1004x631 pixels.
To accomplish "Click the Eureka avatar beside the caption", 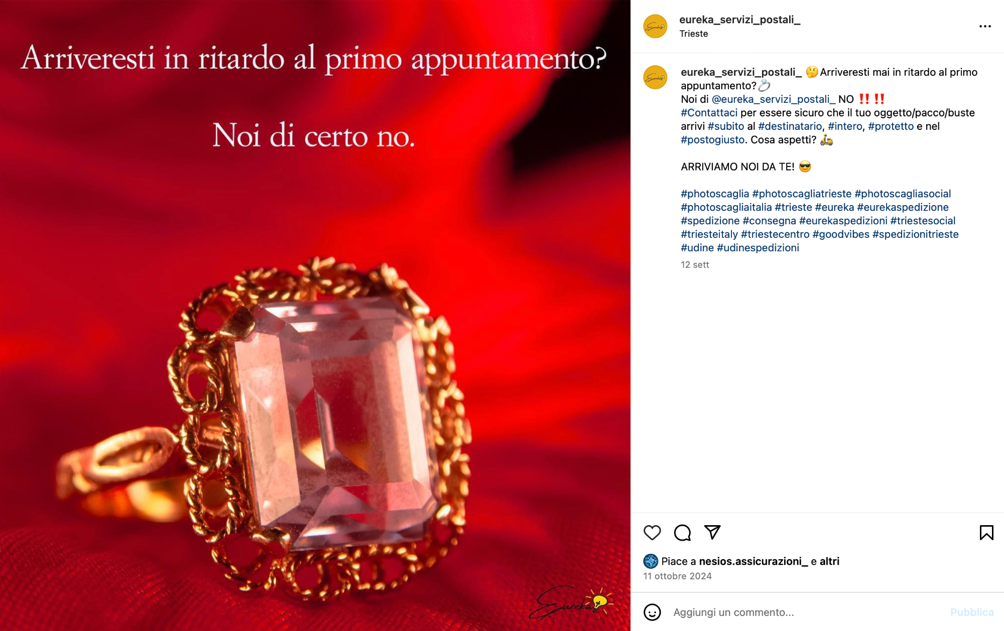I will tap(655, 77).
